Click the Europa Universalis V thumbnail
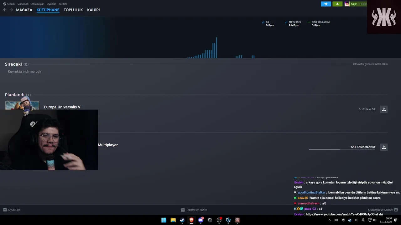This screenshot has height=225, width=401. click(x=22, y=105)
